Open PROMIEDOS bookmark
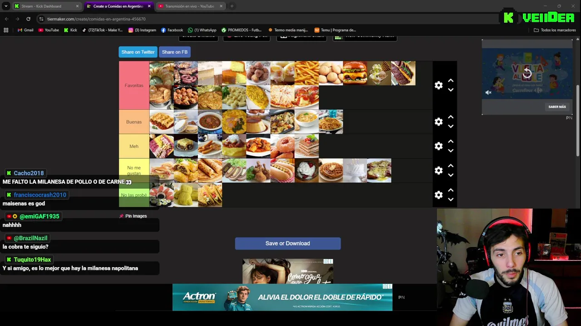The height and width of the screenshot is (326, 581). [x=241, y=30]
